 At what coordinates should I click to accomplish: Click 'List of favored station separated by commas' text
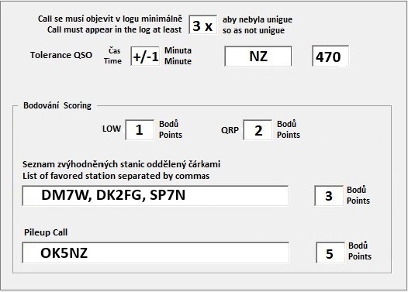(x=116, y=176)
